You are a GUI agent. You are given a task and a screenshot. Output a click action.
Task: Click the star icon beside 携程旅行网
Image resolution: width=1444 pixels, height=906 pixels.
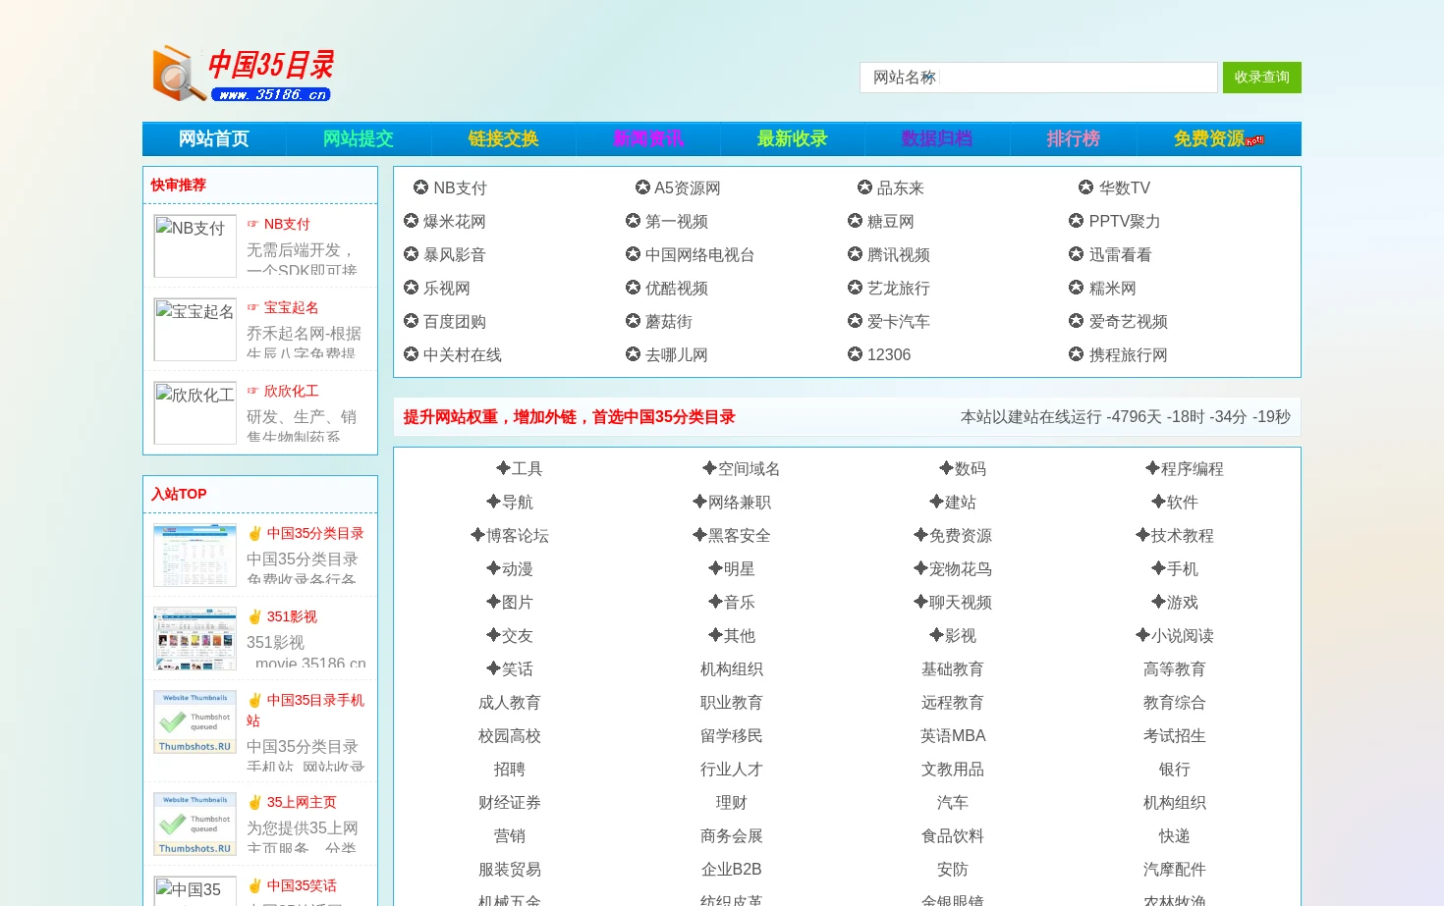point(1076,354)
